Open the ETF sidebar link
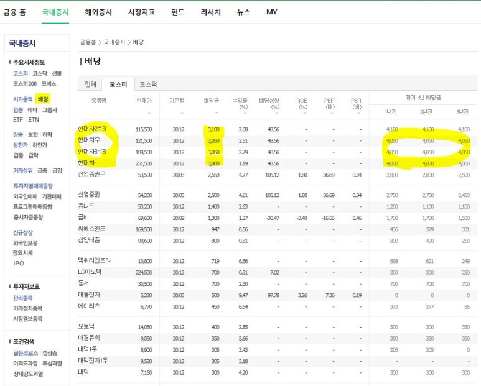The image size is (481, 386). 18,120
